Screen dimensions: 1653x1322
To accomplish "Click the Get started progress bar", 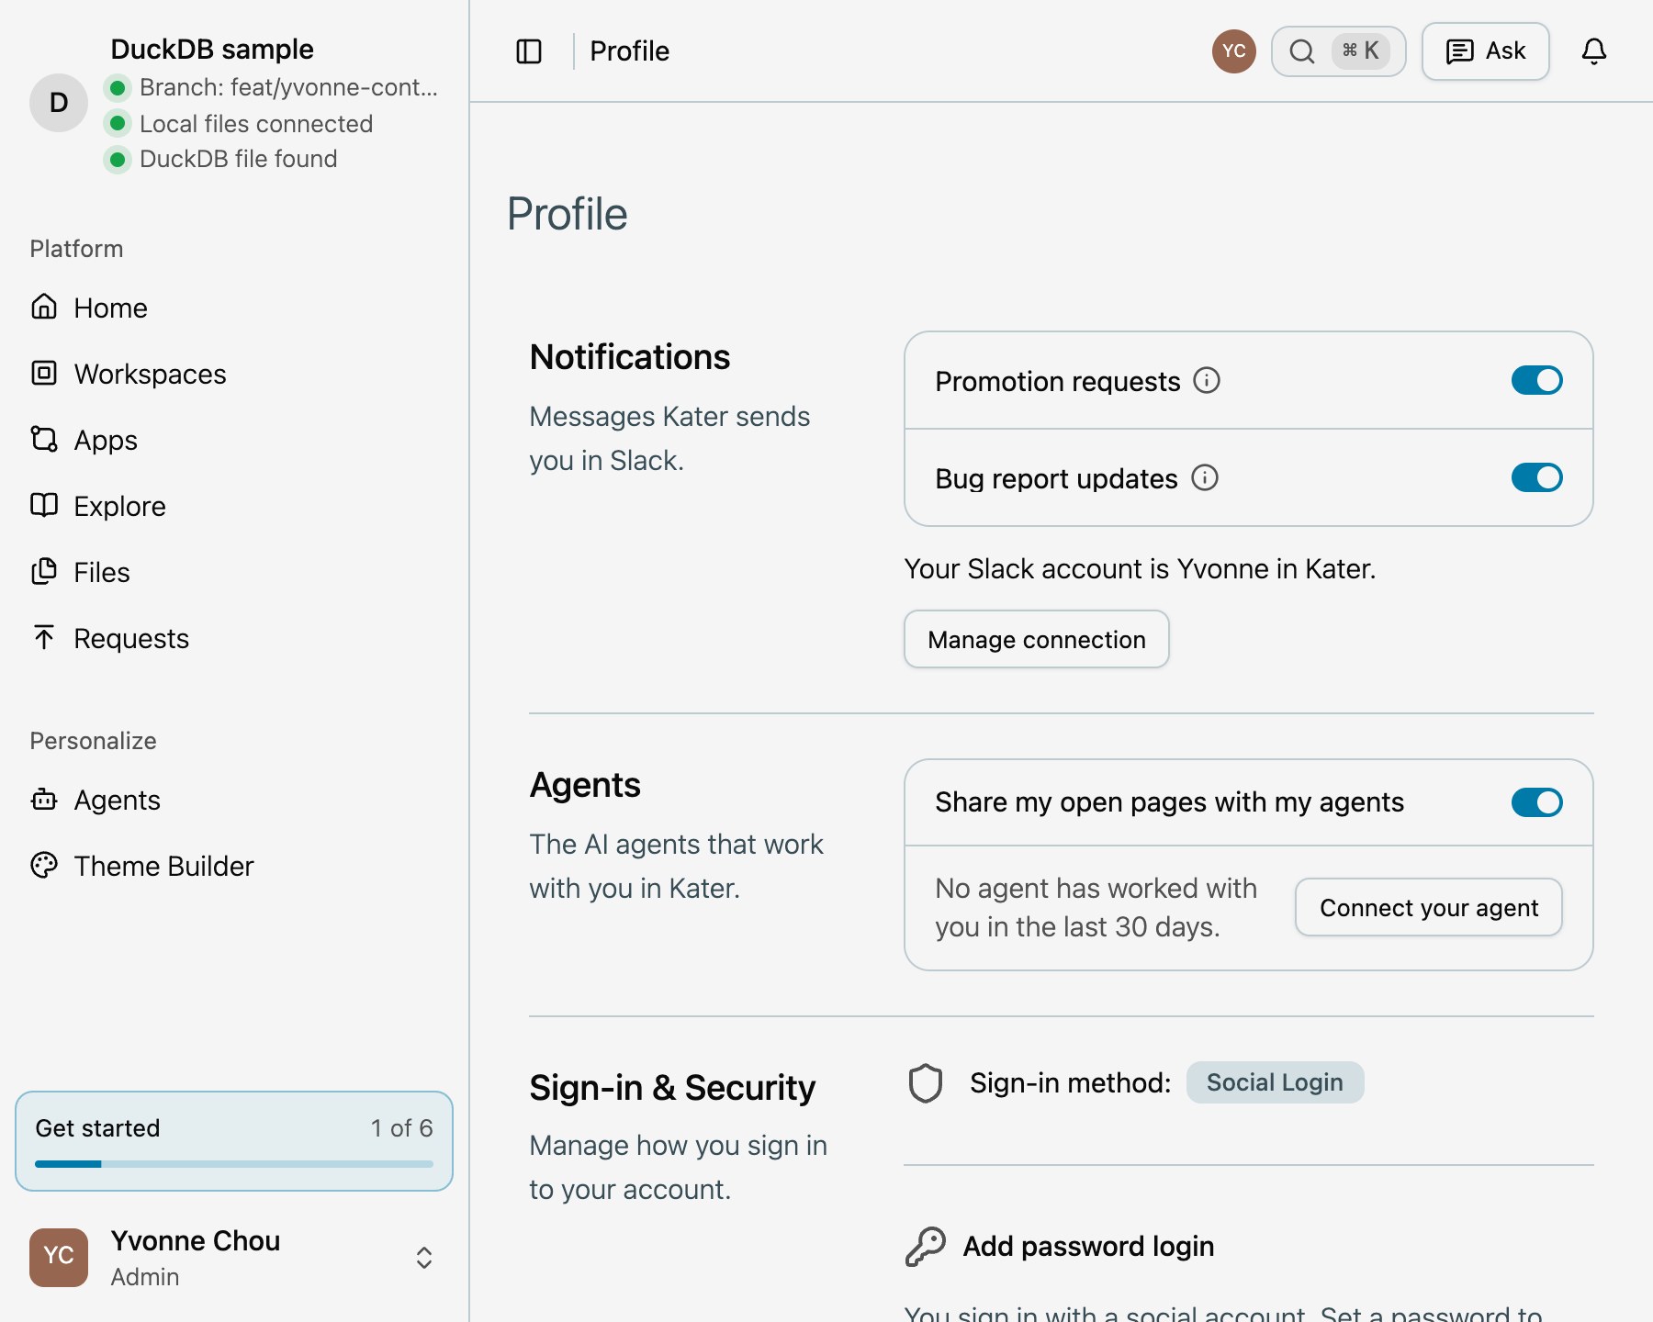I will click(x=234, y=1164).
